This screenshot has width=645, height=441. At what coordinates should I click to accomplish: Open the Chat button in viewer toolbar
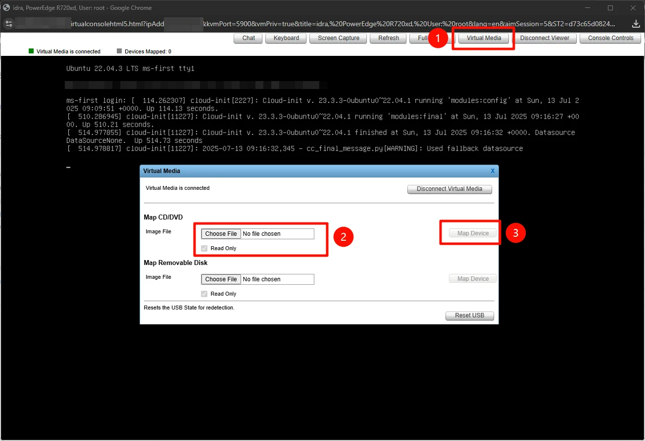248,38
